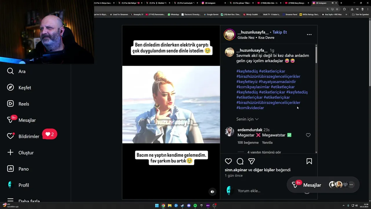Open Tüm Yer İşaretleri bookmarks folder
The height and width of the screenshot is (209, 371).
360,14
